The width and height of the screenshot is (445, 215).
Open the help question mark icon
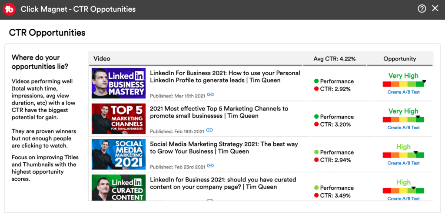point(422,9)
